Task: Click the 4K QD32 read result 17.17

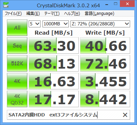Action: (54, 99)
